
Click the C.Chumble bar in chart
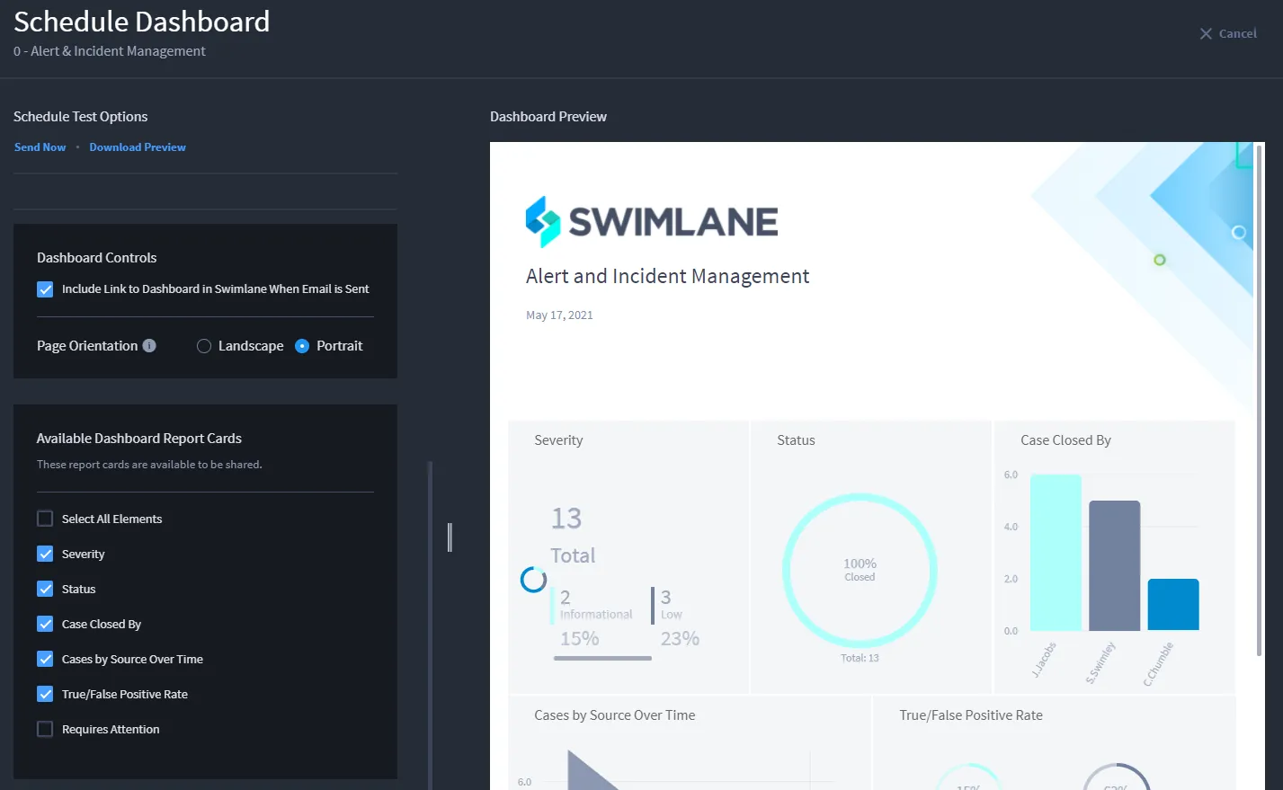(x=1173, y=605)
